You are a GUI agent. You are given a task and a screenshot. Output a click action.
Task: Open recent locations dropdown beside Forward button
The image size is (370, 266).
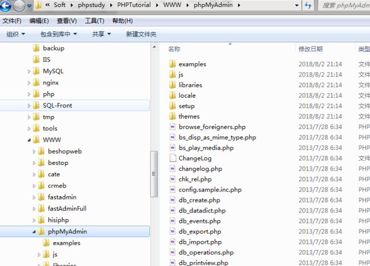[29, 6]
